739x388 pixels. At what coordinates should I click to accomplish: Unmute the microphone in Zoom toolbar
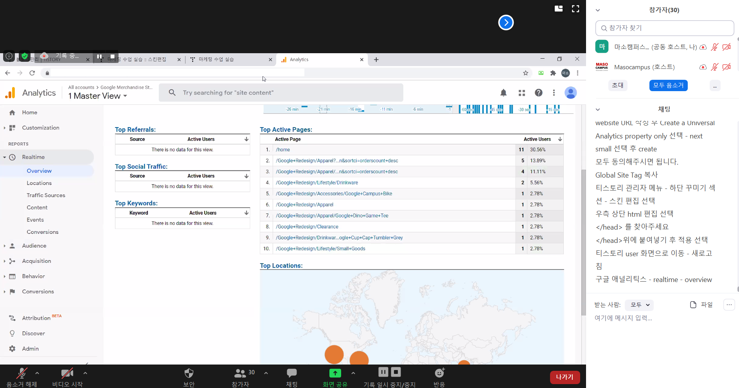22,373
